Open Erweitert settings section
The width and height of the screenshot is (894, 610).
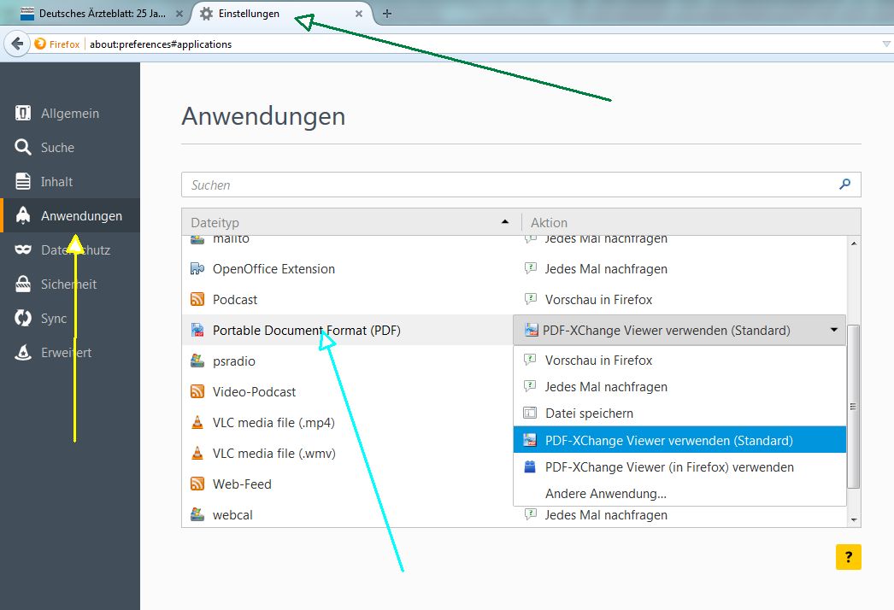[x=69, y=352]
